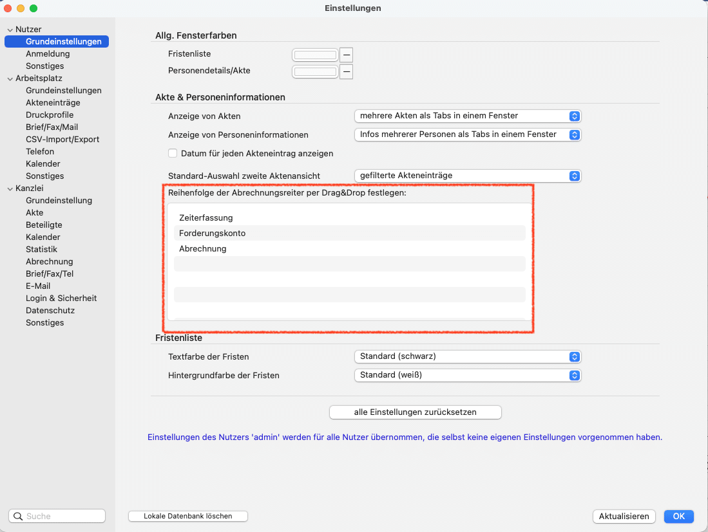This screenshot has width=708, height=532.
Task: Open Anzeige von Personeninformationen dropdown
Action: point(468,134)
